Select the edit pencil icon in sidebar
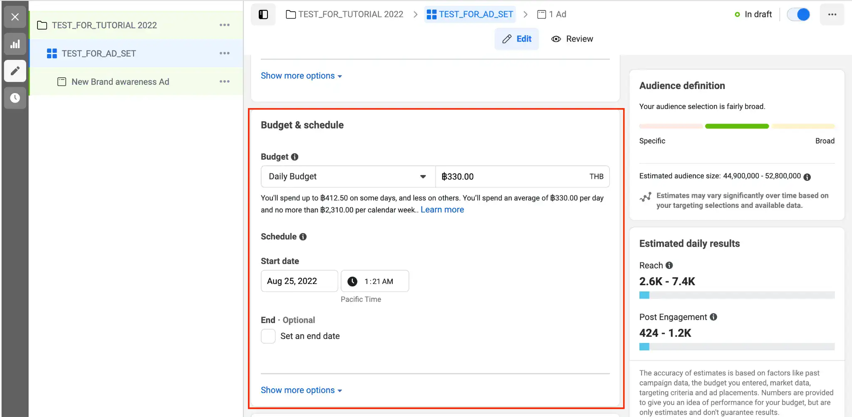This screenshot has height=417, width=852. [x=15, y=71]
